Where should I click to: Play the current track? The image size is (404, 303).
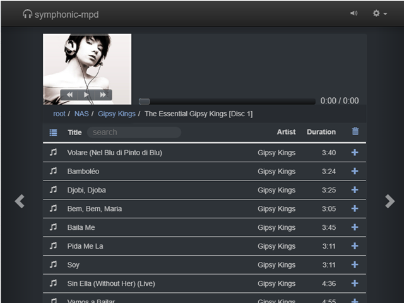(x=86, y=95)
